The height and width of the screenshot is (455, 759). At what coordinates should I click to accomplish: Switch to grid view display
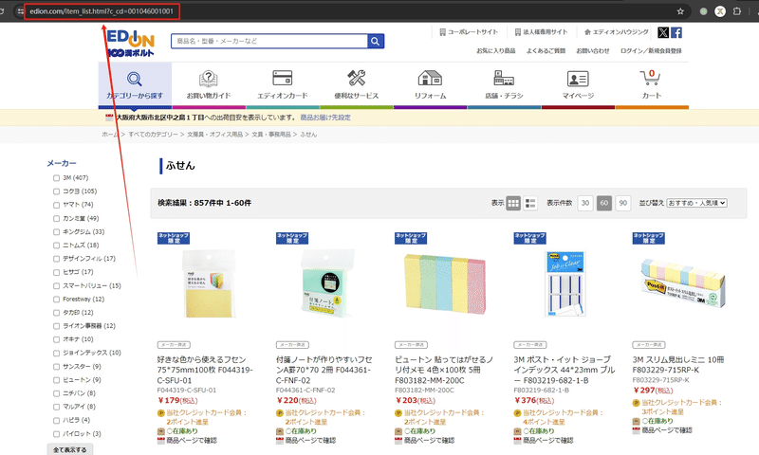tap(513, 203)
